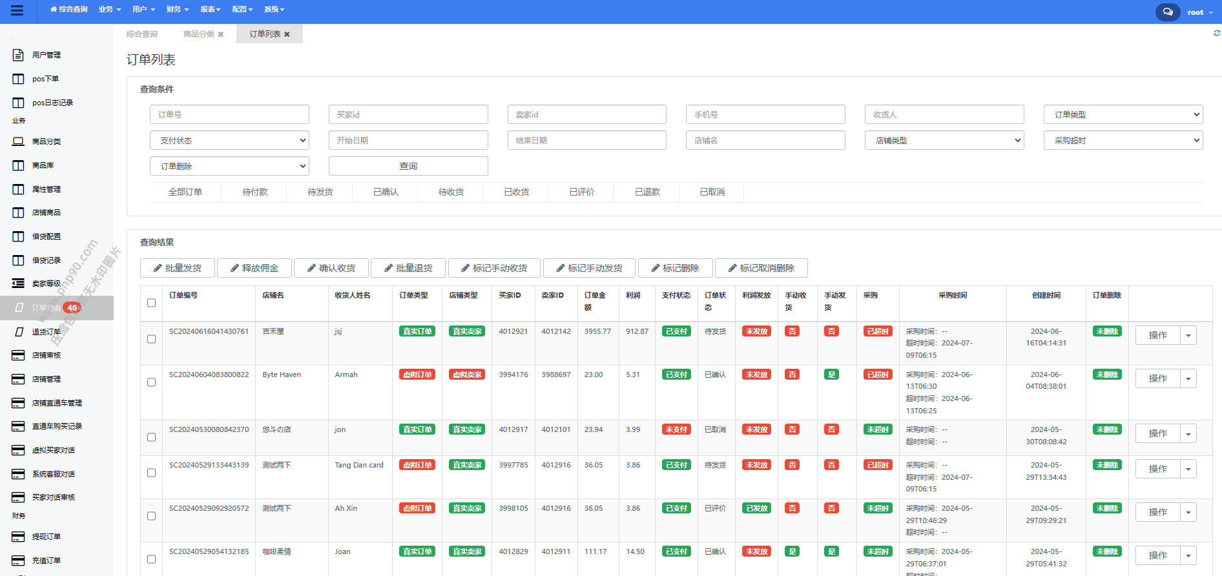Select checkbox for order SC20240530080842370
Viewport: 1222px width, 576px height.
[151, 437]
